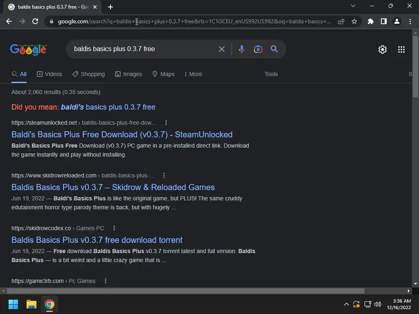This screenshot has height=314, width=419.
Task: Open SteamUnlocked Baldi's Basics result
Action: (x=122, y=134)
